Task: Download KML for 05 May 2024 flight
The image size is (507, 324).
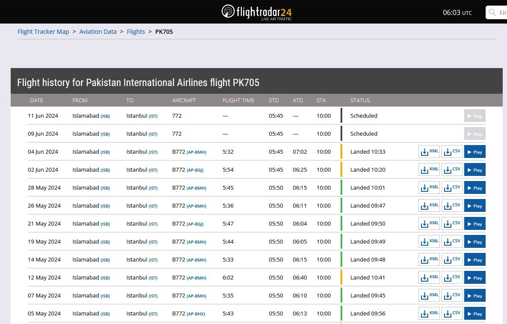Action: [429, 314]
